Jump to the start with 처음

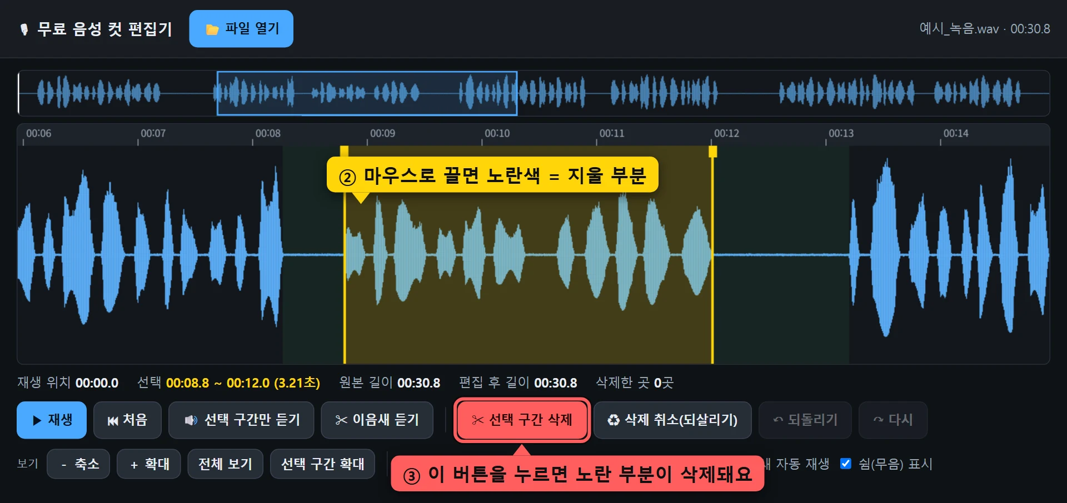(127, 420)
